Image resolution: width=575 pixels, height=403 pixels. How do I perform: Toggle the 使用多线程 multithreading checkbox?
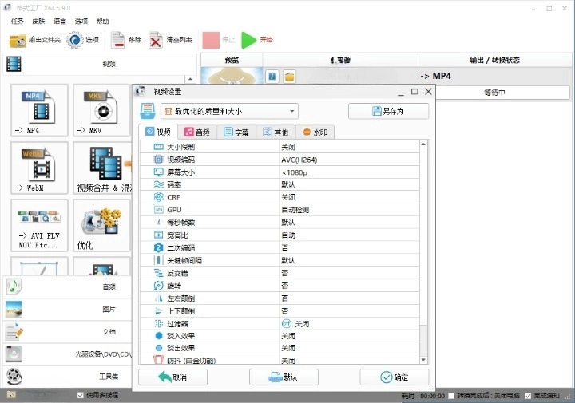pos(81,395)
